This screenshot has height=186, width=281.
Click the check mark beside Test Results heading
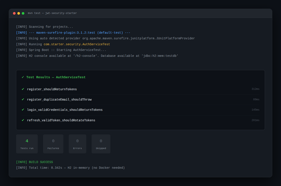tap(23, 77)
